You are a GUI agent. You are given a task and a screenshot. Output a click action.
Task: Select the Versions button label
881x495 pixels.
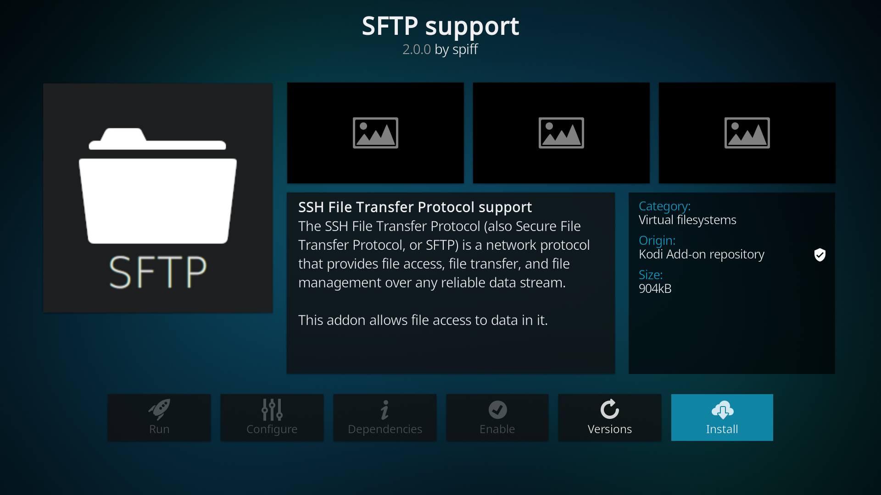tap(610, 429)
